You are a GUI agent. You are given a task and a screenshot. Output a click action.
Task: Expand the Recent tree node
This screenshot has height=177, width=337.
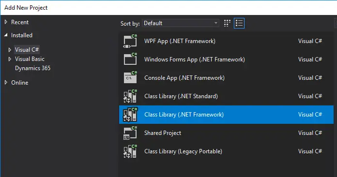pyautogui.click(x=6, y=22)
